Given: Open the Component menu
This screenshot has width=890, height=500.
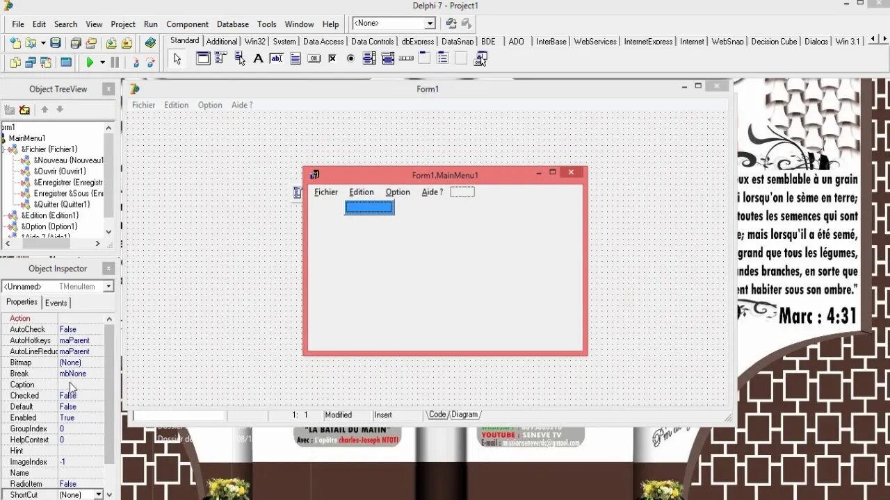Looking at the screenshot, I should tap(187, 24).
